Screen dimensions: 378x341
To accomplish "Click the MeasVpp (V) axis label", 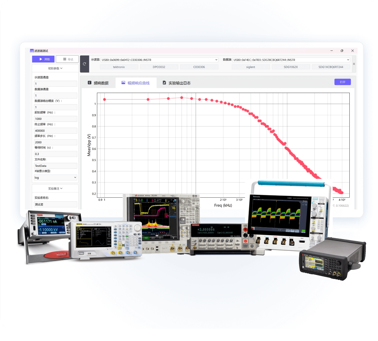I will tap(89, 145).
